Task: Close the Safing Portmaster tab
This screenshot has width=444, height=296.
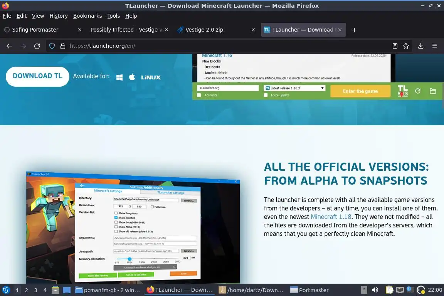Action: point(80,30)
